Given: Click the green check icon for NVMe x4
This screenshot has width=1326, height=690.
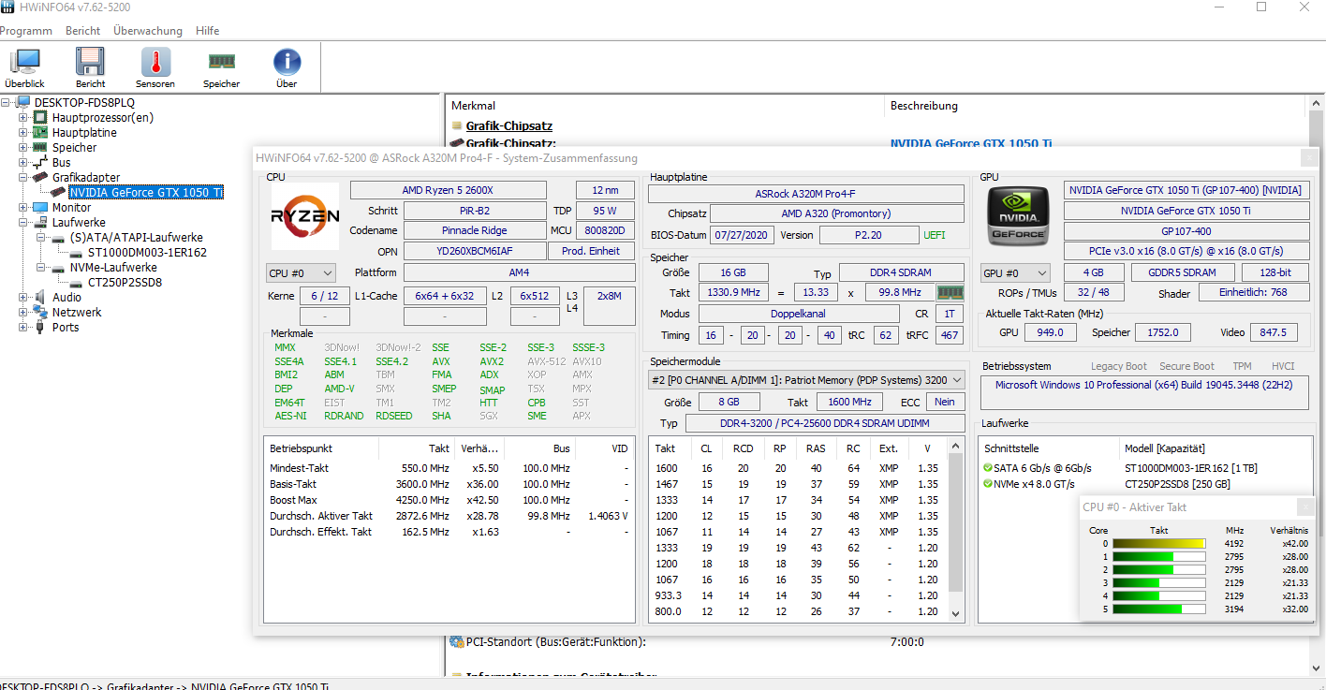Looking at the screenshot, I should [x=987, y=484].
